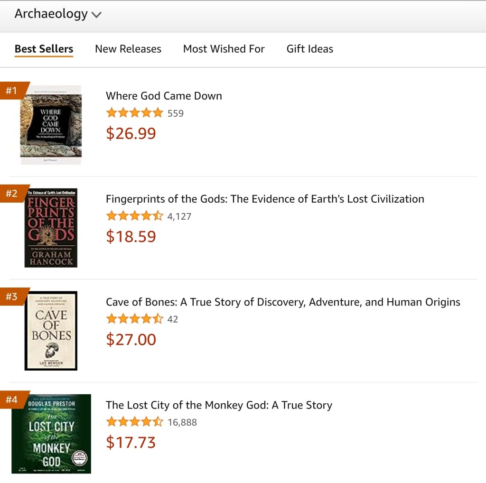
Task: Click star rating for Where God Came Down
Action: pos(134,113)
